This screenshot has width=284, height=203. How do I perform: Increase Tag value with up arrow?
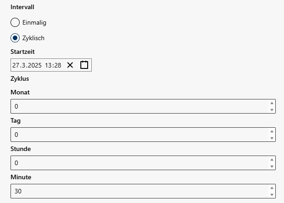click(x=272, y=131)
